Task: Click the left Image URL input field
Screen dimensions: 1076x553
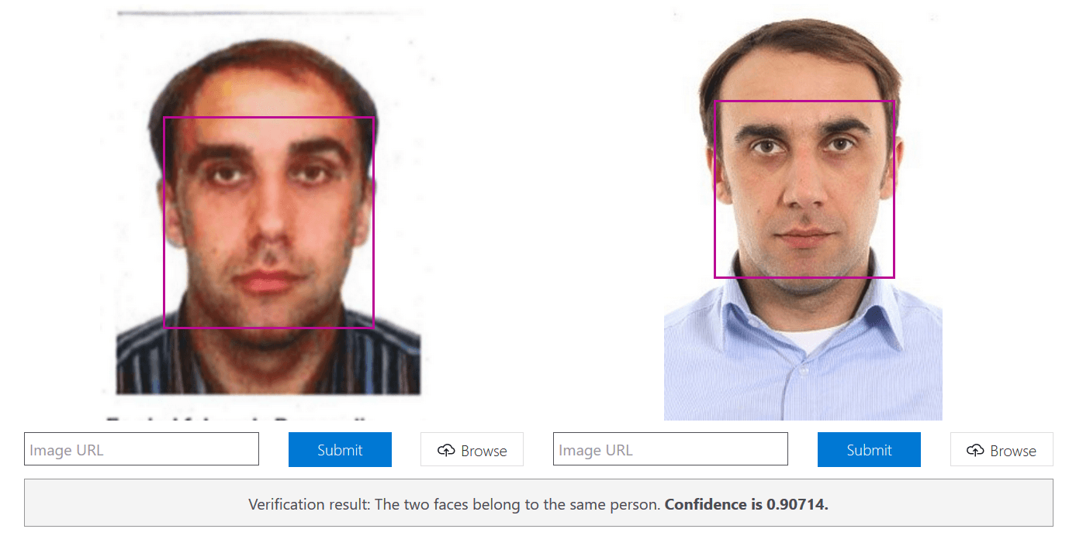Action: pyautogui.click(x=141, y=449)
